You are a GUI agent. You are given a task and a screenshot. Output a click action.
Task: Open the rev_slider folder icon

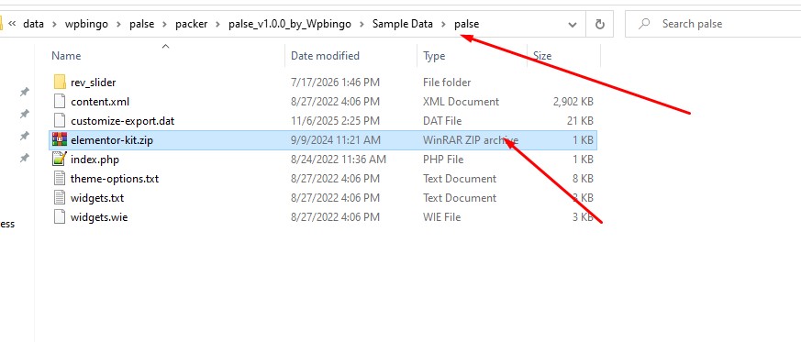click(x=60, y=83)
